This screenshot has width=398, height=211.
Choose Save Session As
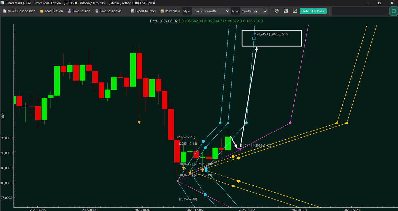pyautogui.click(x=108, y=11)
